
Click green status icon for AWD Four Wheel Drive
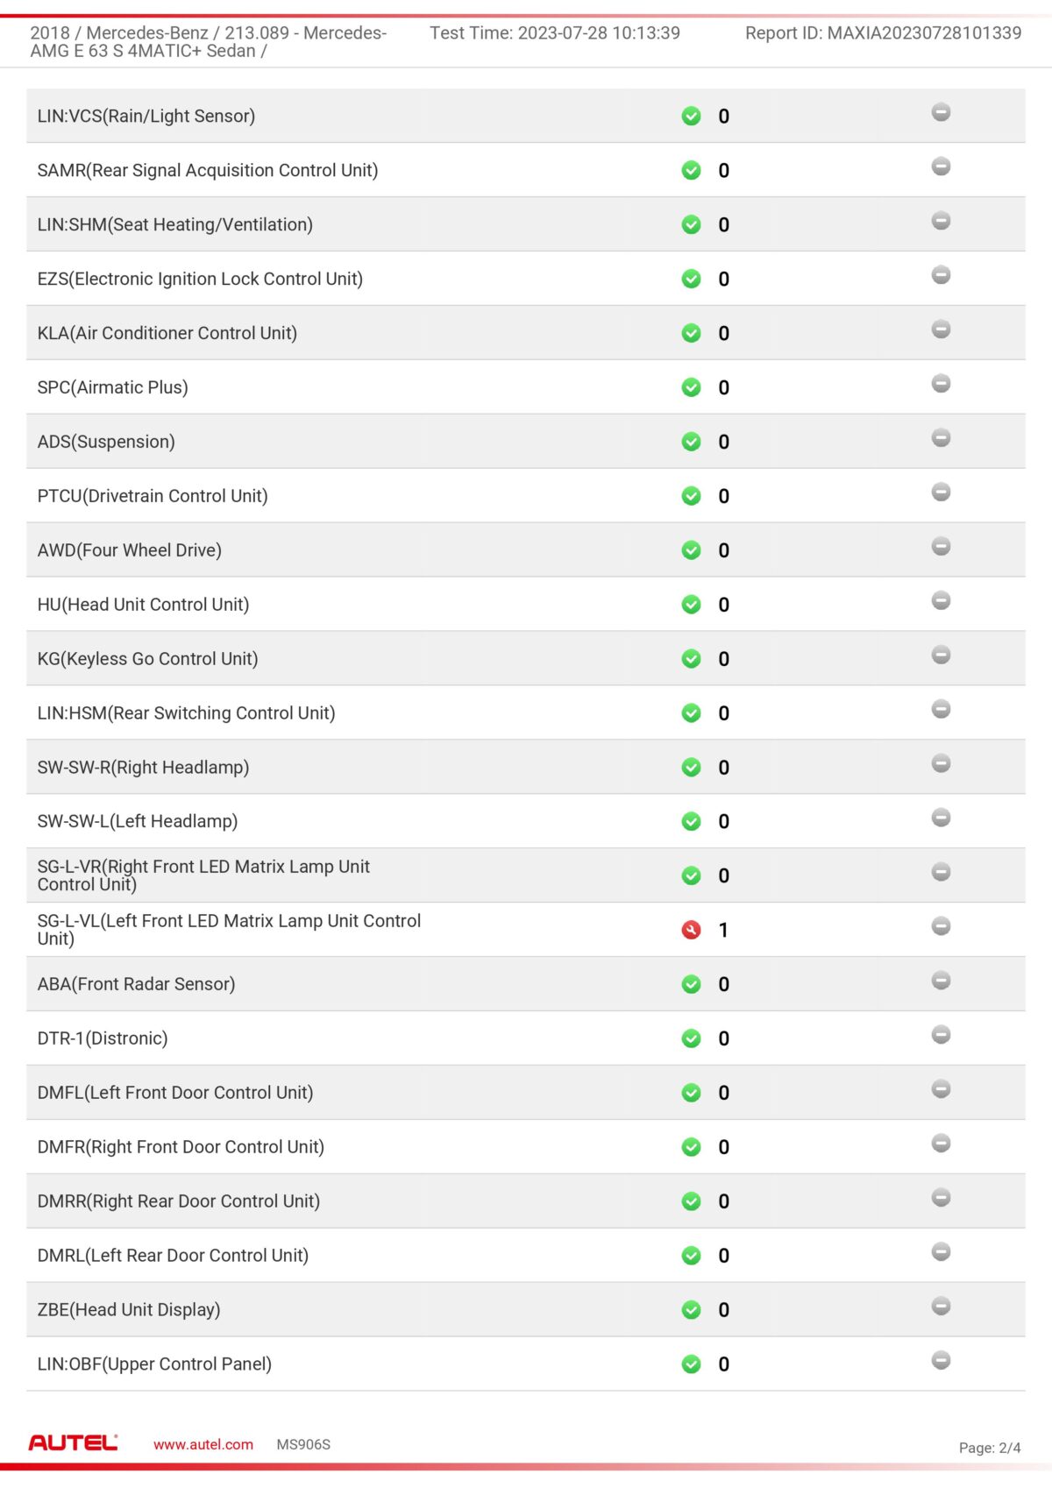pyautogui.click(x=691, y=550)
